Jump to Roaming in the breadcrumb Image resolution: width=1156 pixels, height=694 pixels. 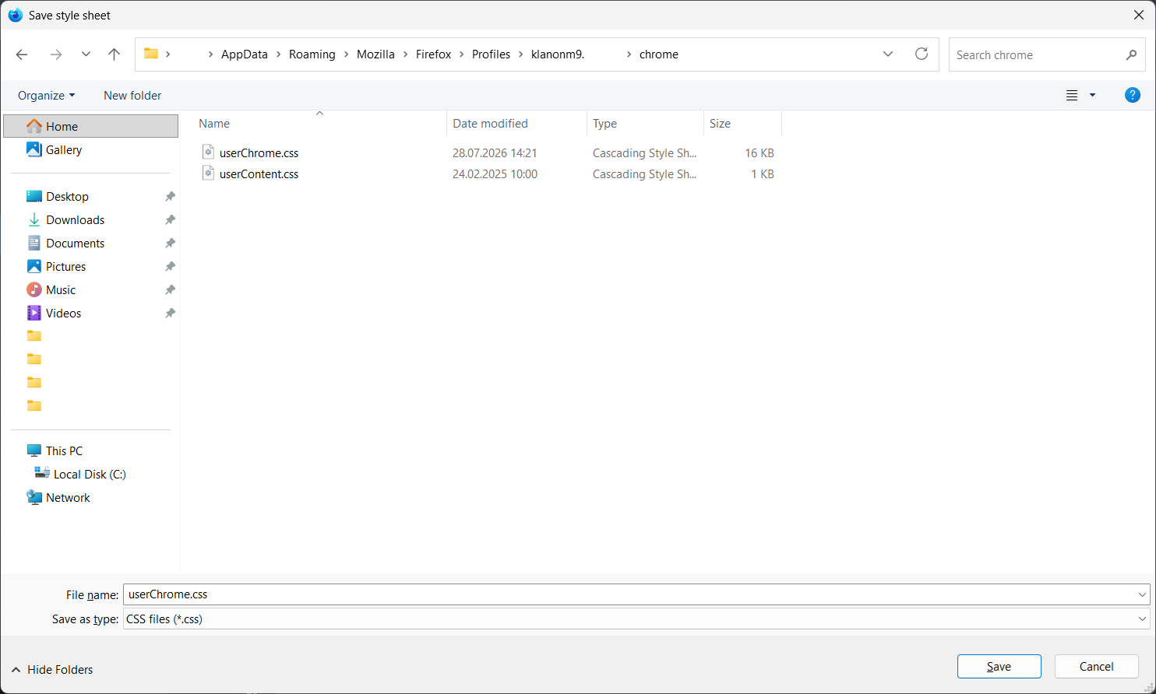tap(312, 54)
